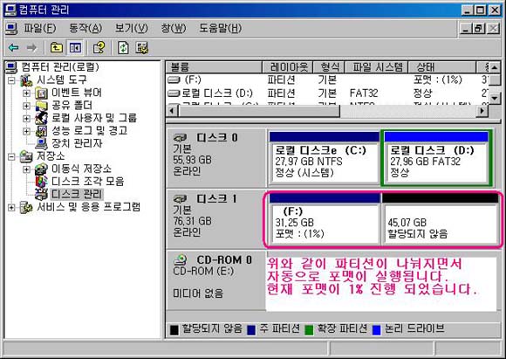Click the 디스크 조각 모음 icon
Image resolution: width=506 pixels, height=359 pixels.
click(42, 182)
